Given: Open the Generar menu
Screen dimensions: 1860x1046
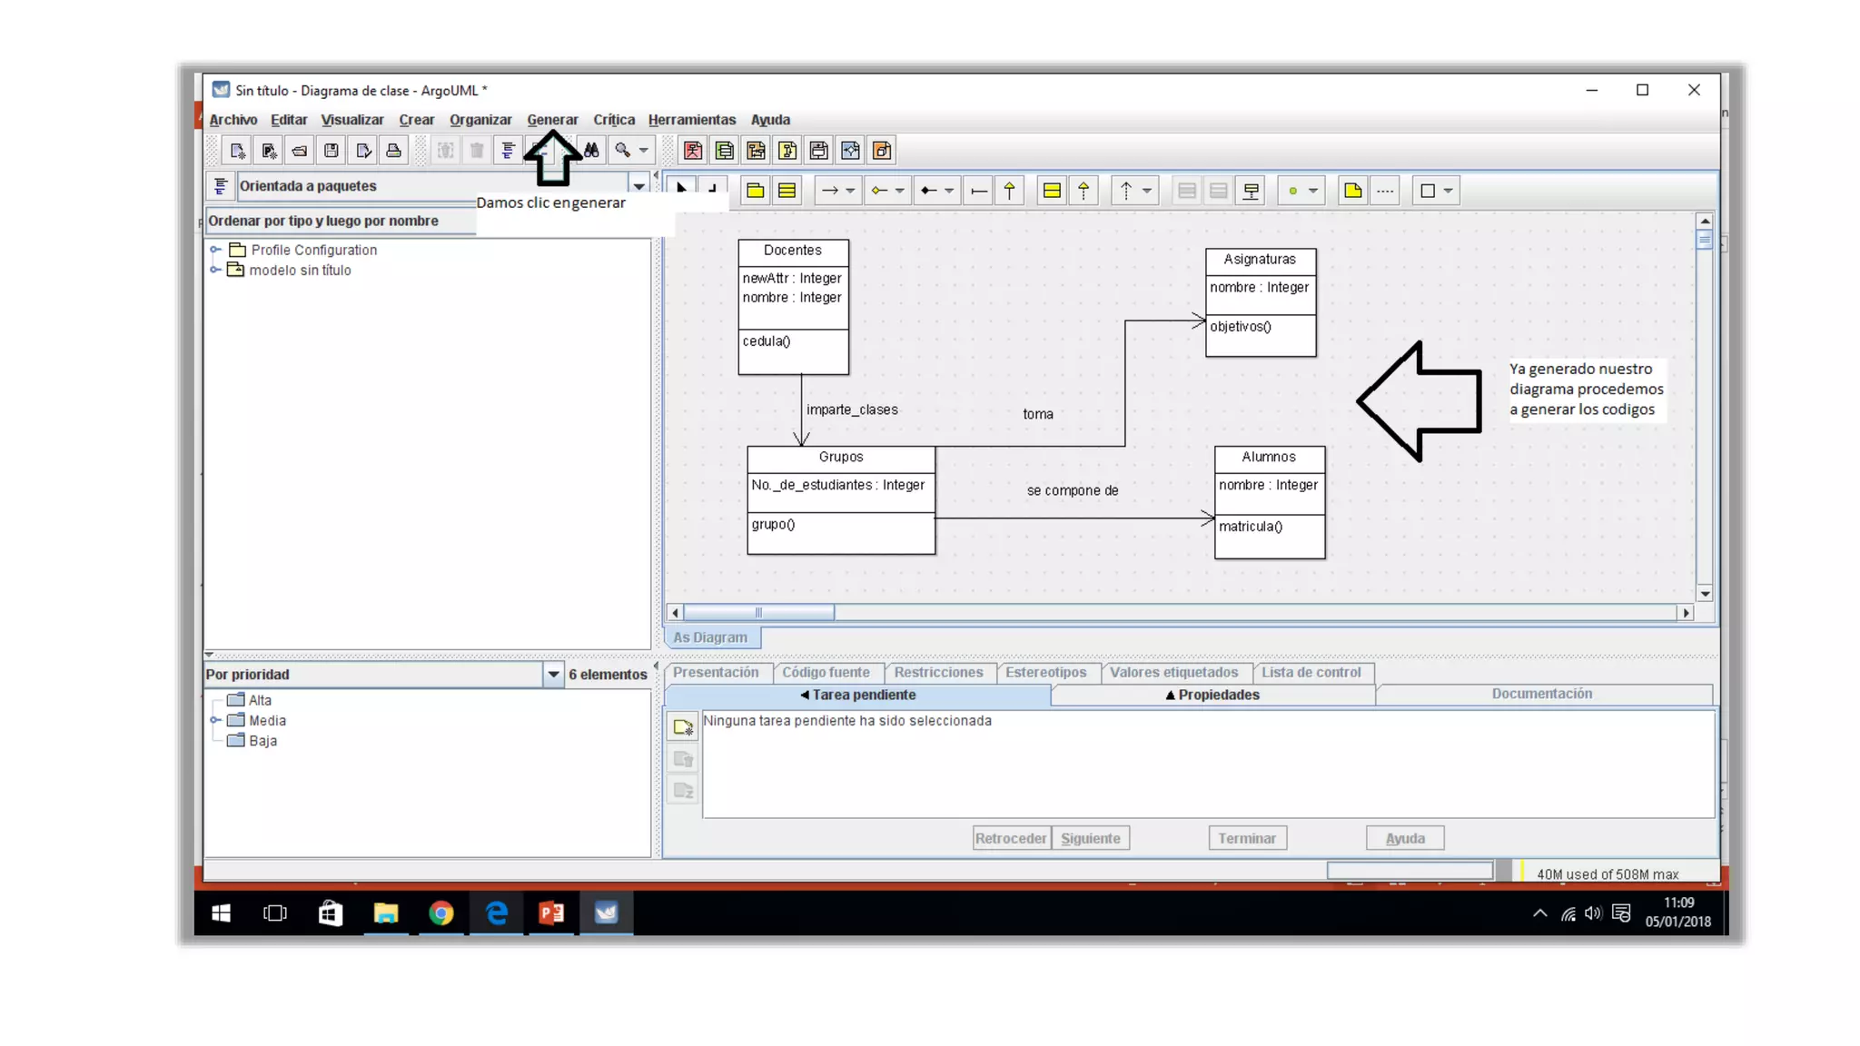Looking at the screenshot, I should (x=552, y=120).
